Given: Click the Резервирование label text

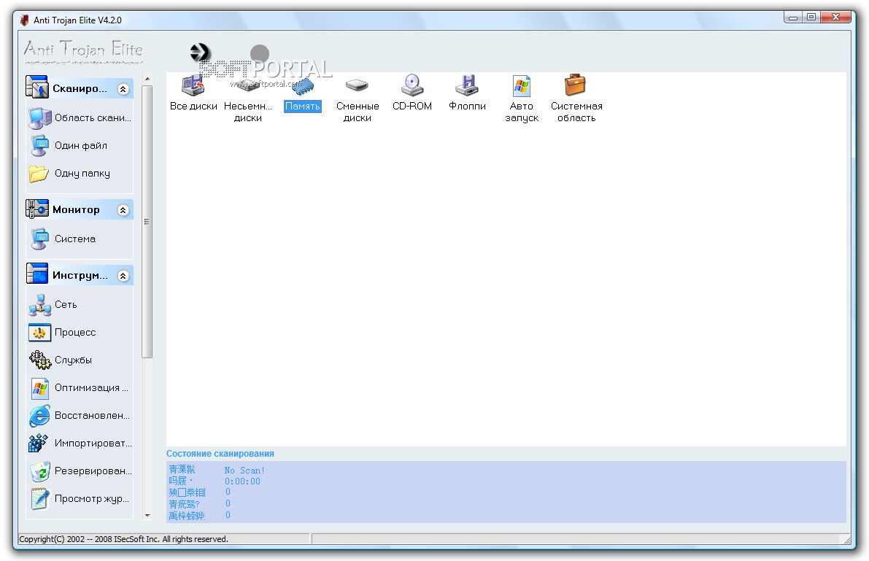Looking at the screenshot, I should pos(93,471).
